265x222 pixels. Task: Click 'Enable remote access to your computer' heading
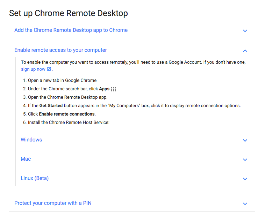pyautogui.click(x=60, y=50)
